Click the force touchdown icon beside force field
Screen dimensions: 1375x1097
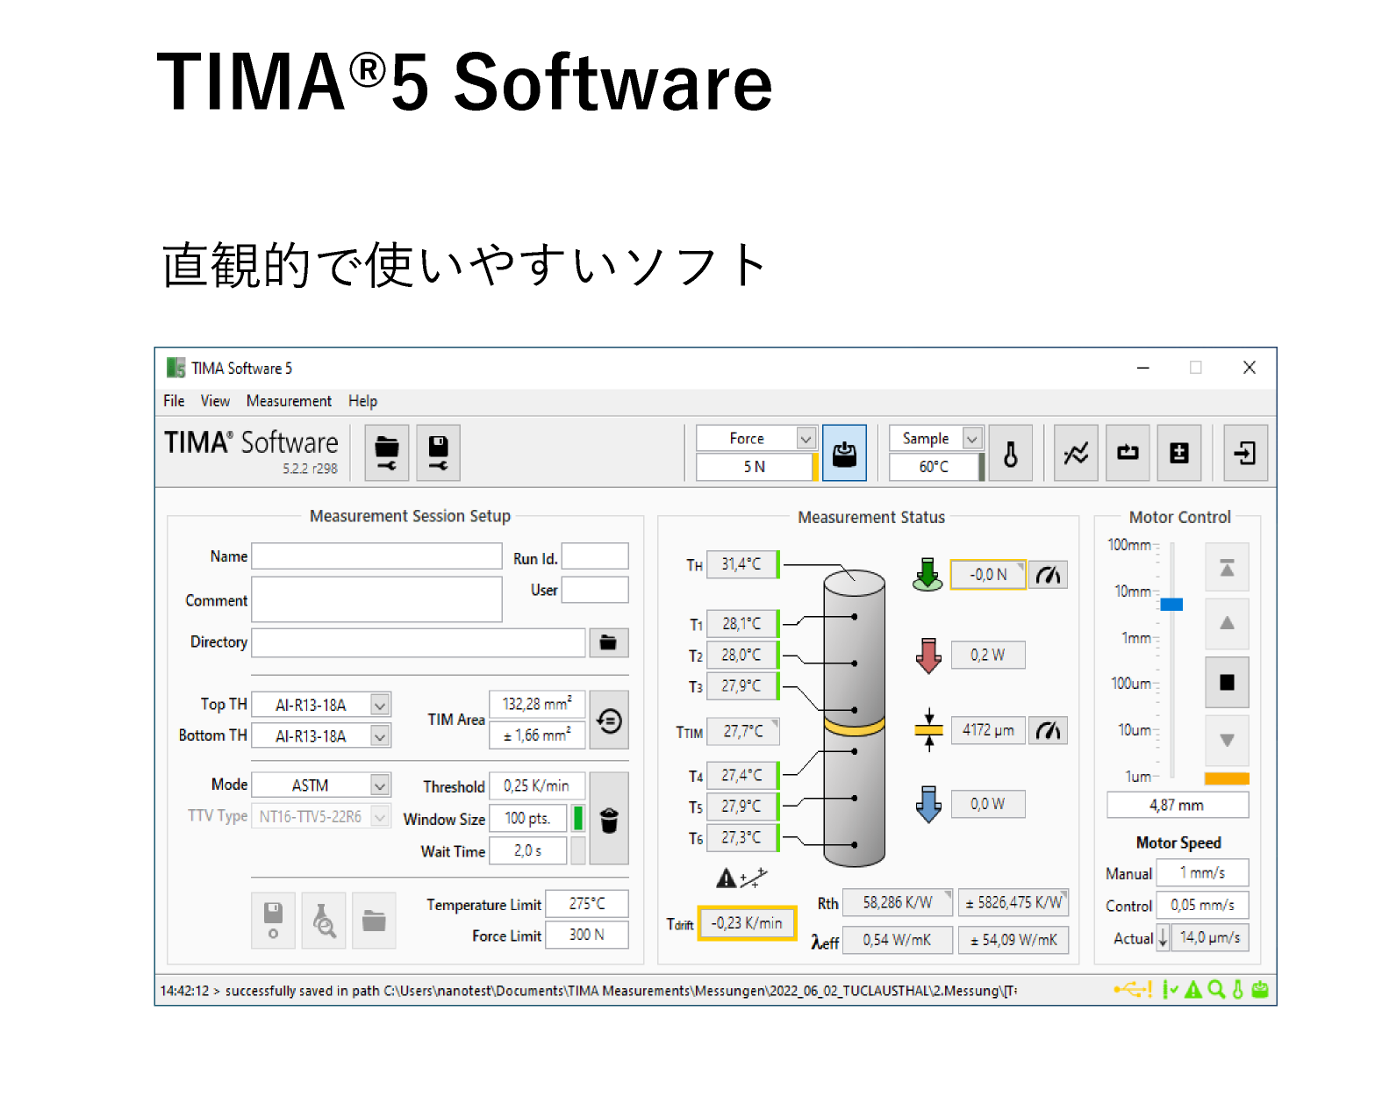click(844, 453)
